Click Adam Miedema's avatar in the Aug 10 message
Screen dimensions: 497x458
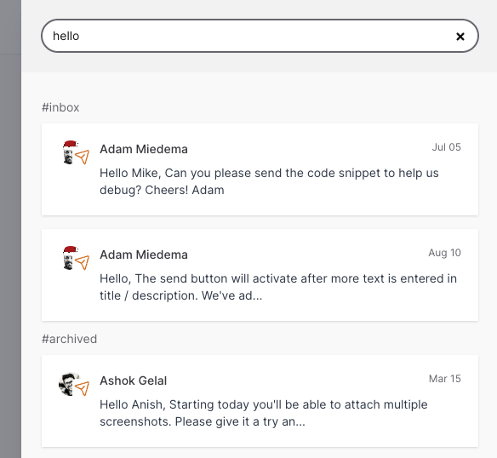pyautogui.click(x=70, y=258)
